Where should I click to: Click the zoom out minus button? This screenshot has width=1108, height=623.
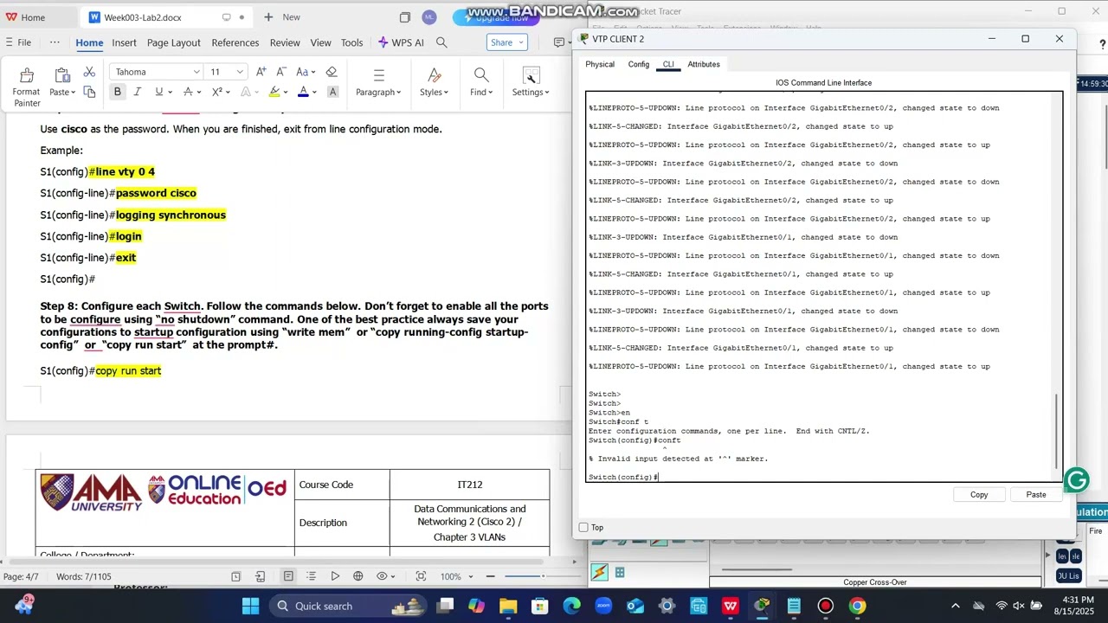tap(491, 576)
